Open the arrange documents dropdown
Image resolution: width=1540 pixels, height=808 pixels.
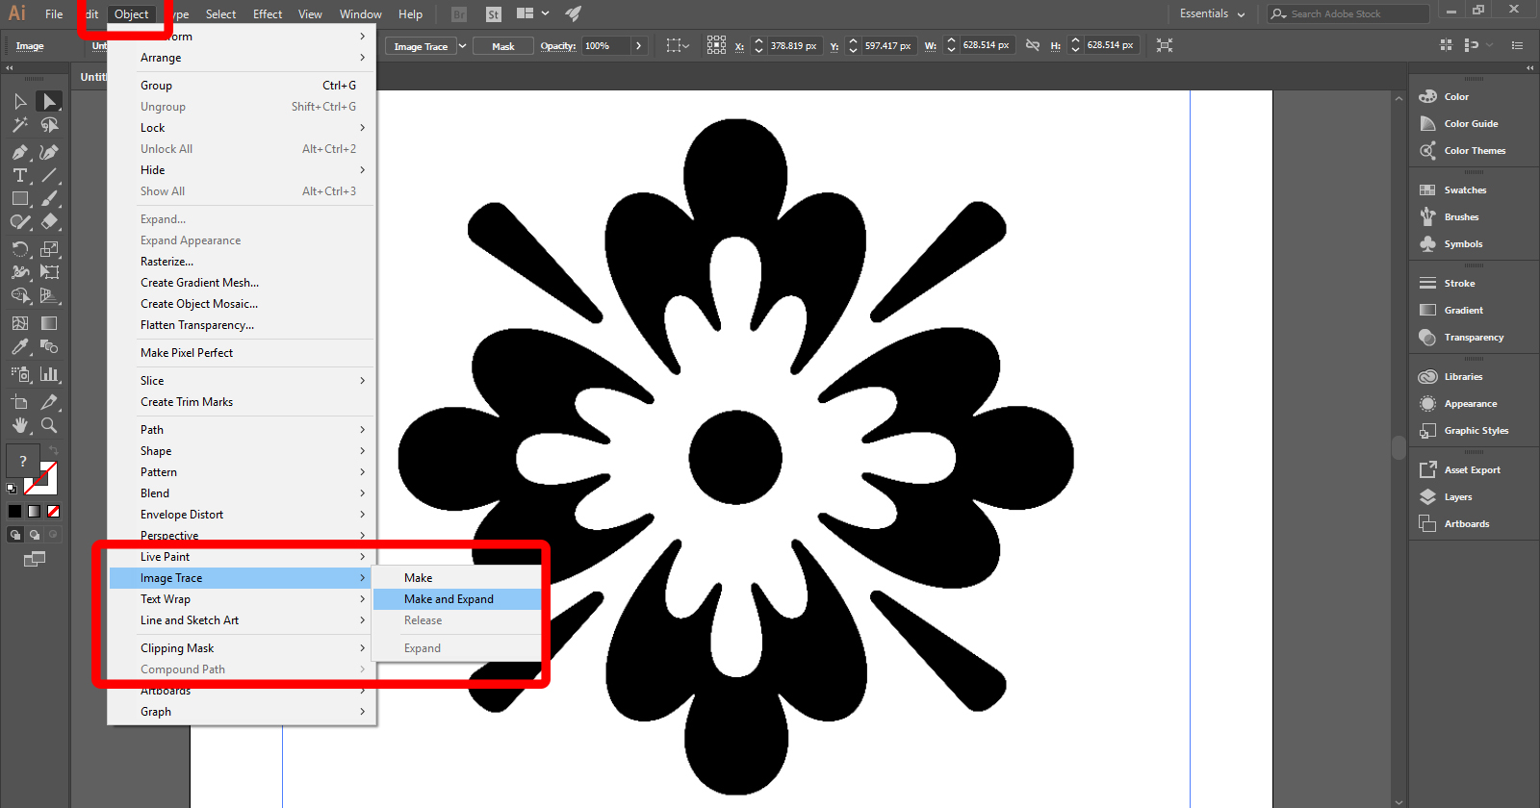(532, 13)
